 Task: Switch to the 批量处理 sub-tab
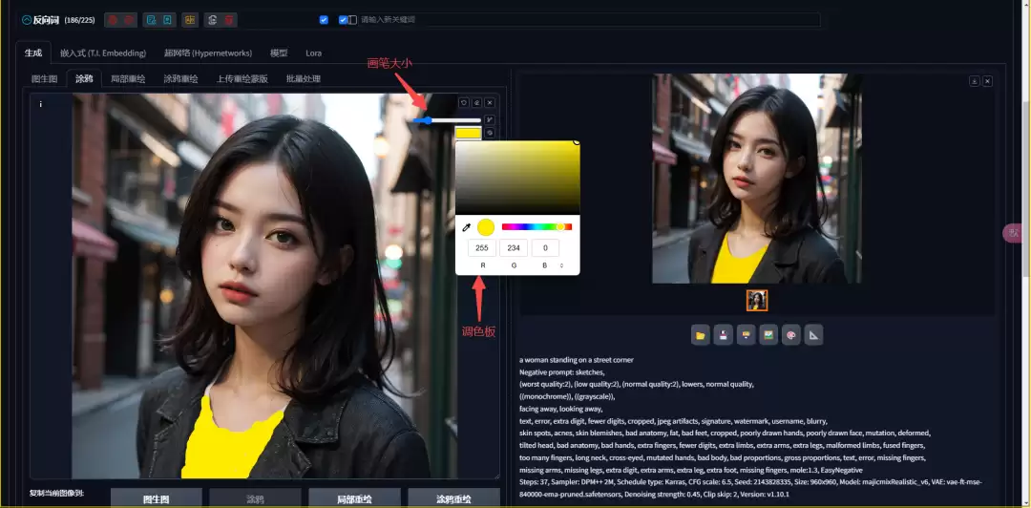(x=304, y=79)
